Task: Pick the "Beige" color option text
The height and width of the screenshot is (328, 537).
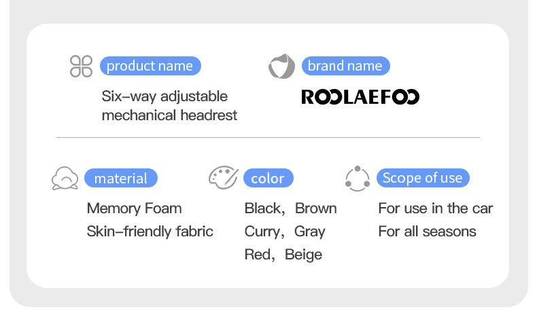Action: click(x=304, y=255)
